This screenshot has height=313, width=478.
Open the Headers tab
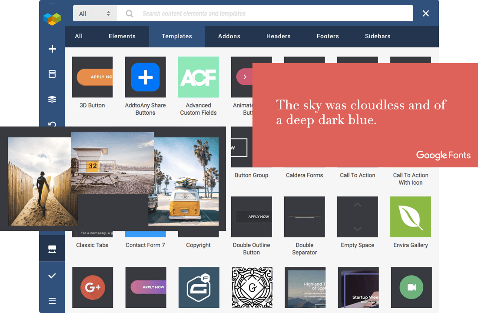coord(278,37)
